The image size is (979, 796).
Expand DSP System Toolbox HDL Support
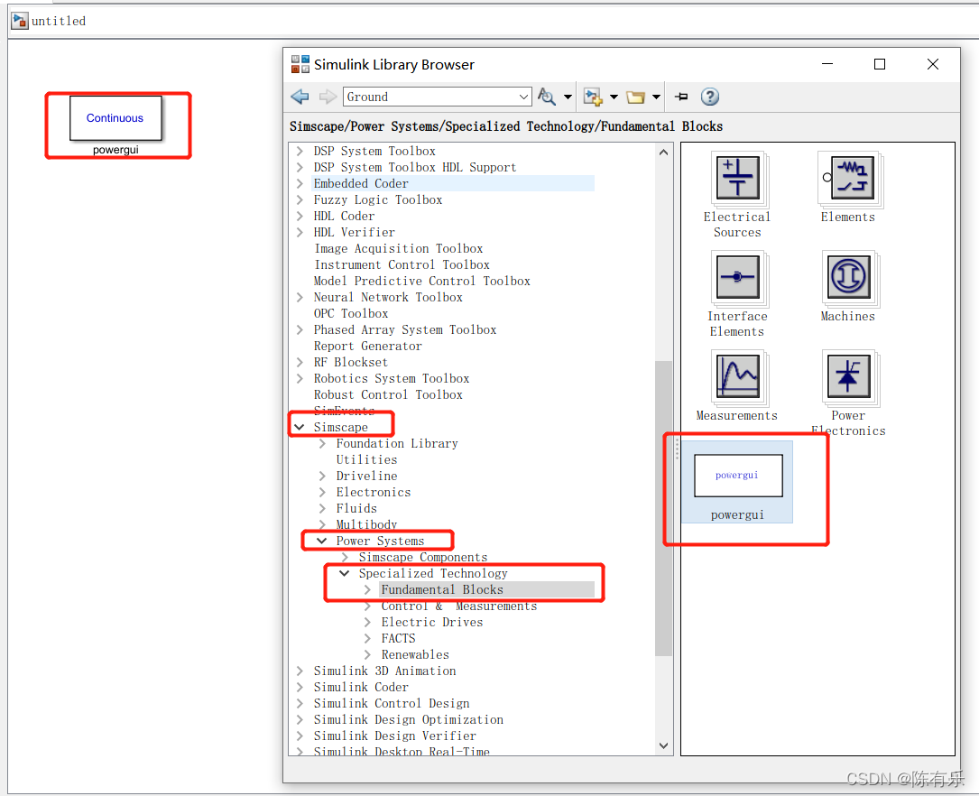pos(300,167)
